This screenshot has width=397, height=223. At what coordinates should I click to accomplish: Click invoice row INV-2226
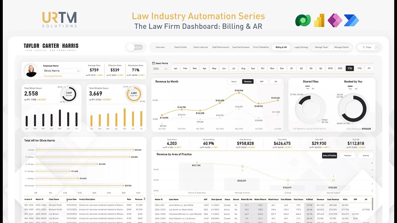[x=84, y=205]
